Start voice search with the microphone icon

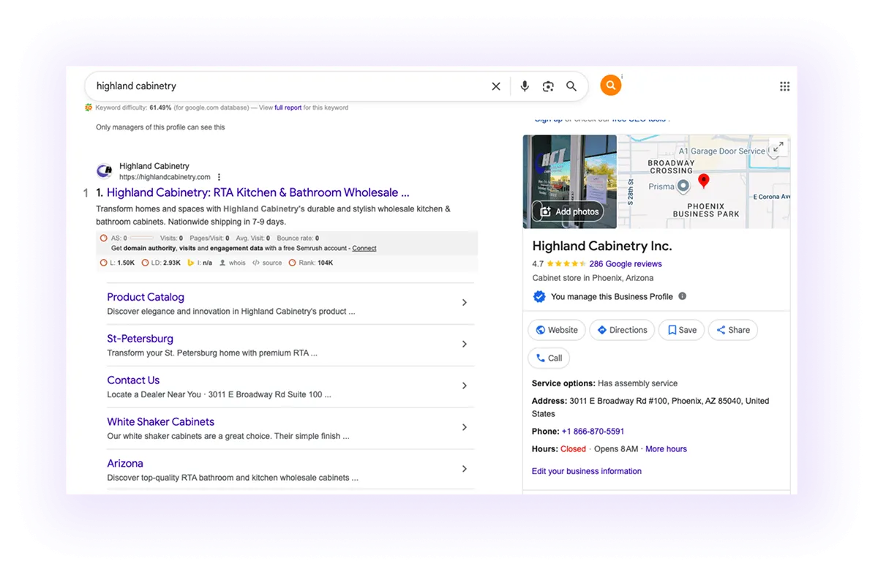pyautogui.click(x=524, y=86)
